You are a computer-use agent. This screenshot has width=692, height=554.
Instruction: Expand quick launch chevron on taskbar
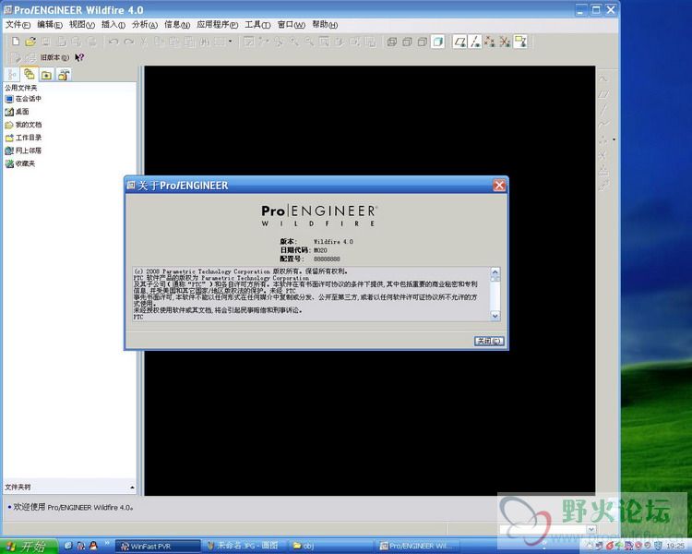pos(106,544)
